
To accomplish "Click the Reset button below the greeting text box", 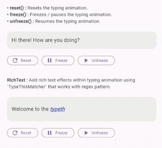I will 23,60.
